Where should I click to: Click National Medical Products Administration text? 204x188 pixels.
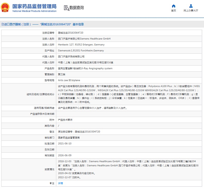click(x=35, y=11)
